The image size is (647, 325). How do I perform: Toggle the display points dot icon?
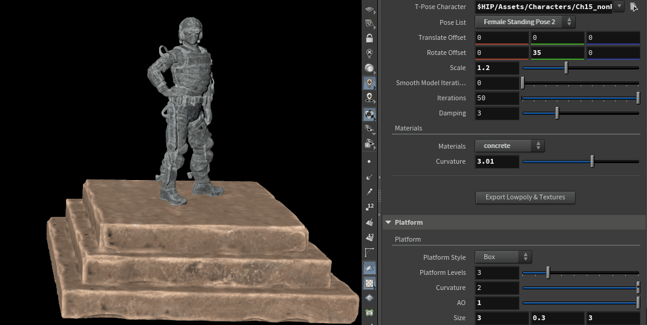(369, 161)
